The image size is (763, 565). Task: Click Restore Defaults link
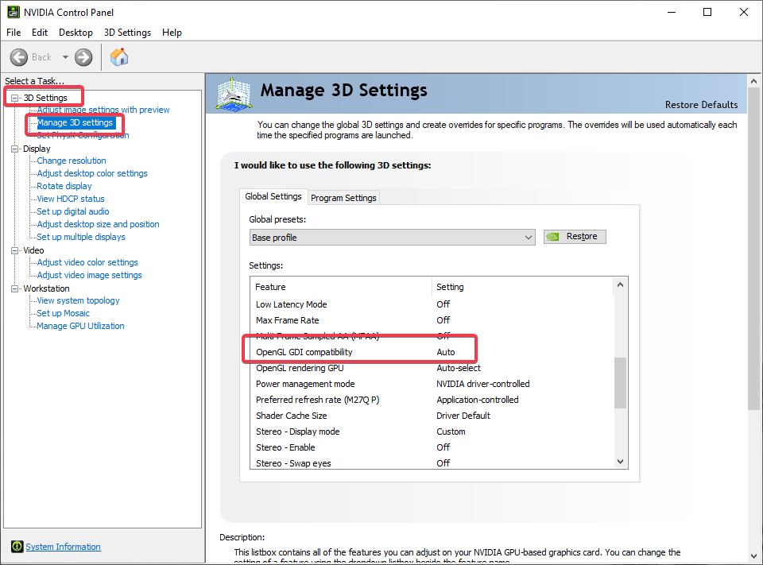click(701, 105)
